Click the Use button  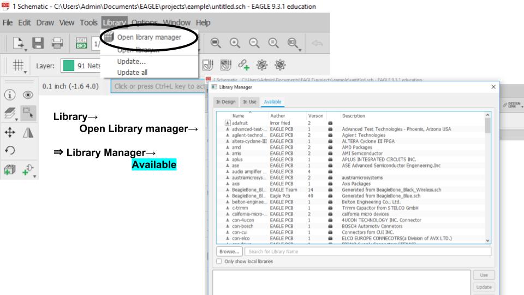(x=484, y=275)
